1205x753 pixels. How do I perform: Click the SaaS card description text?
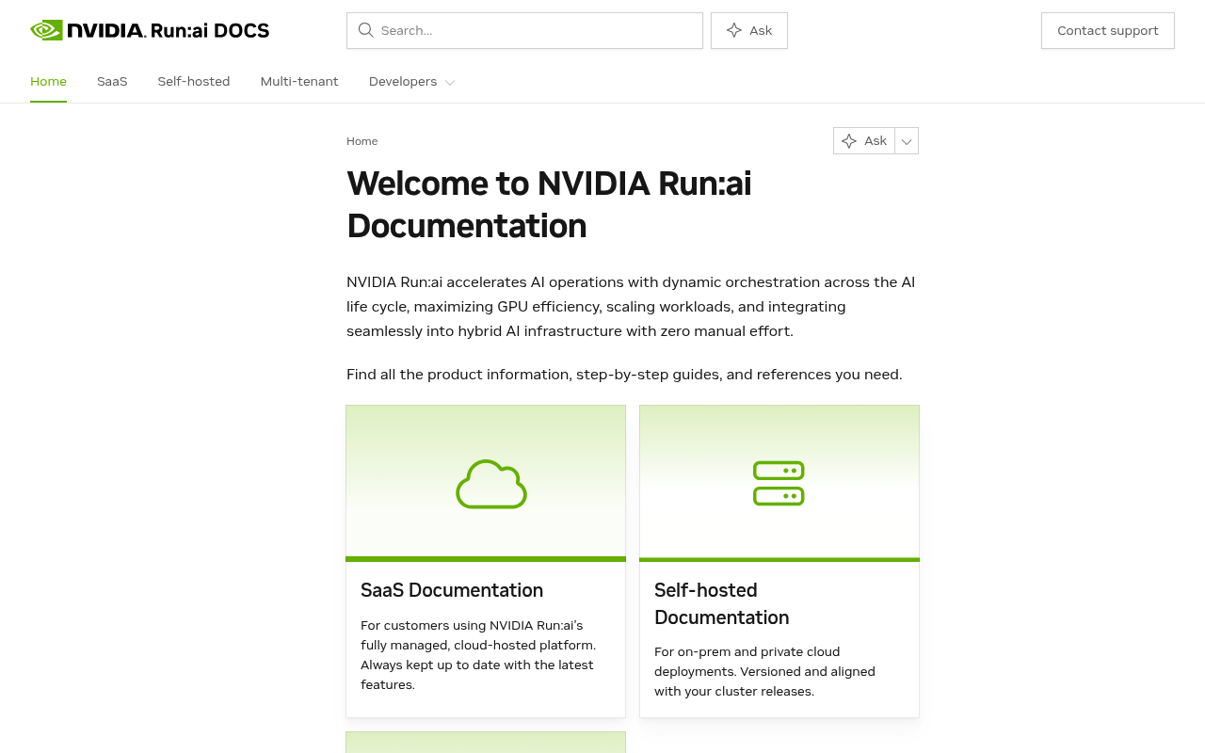(x=478, y=655)
